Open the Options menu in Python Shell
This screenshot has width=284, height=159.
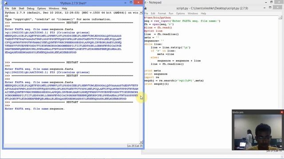tap(41, 8)
